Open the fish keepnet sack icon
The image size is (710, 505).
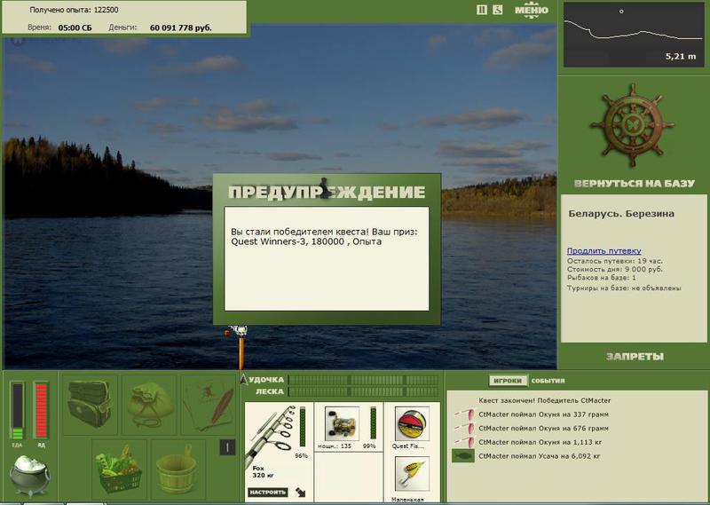(x=149, y=404)
